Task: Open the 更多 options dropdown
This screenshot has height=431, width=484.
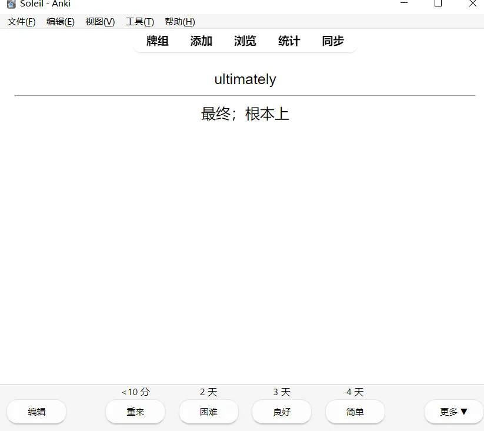Action: pyautogui.click(x=452, y=412)
